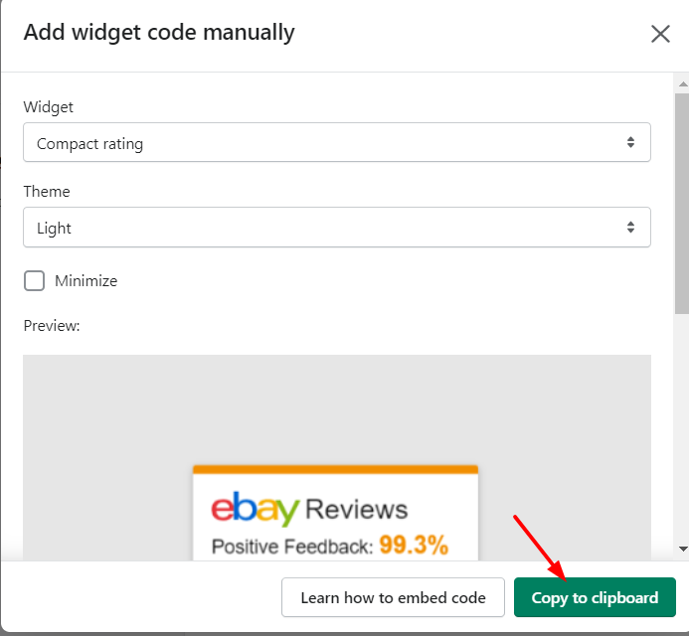Close the Add widget code dialog
Viewport: 689px width, 636px height.
click(x=660, y=34)
